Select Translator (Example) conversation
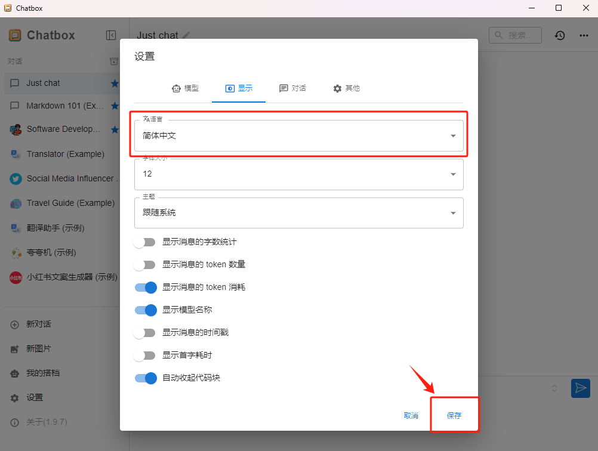The width and height of the screenshot is (598, 451). [61, 154]
